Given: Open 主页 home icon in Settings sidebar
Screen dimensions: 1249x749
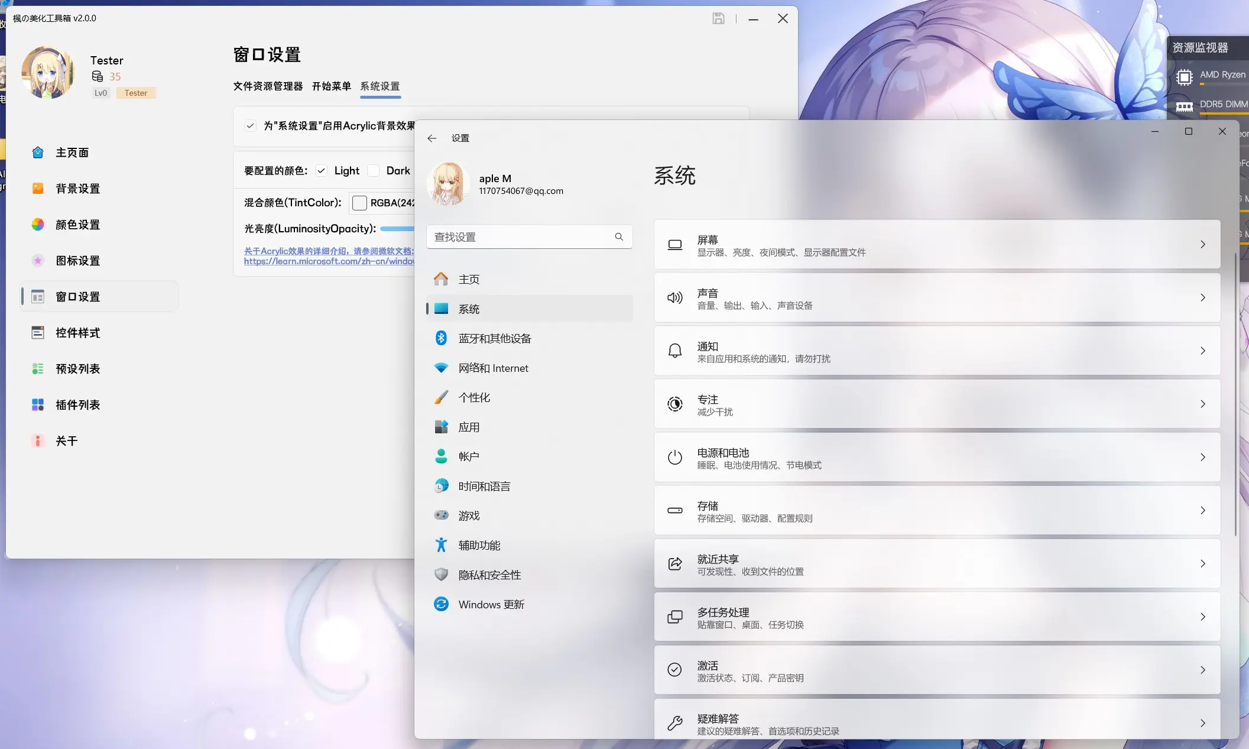Looking at the screenshot, I should click(x=441, y=279).
